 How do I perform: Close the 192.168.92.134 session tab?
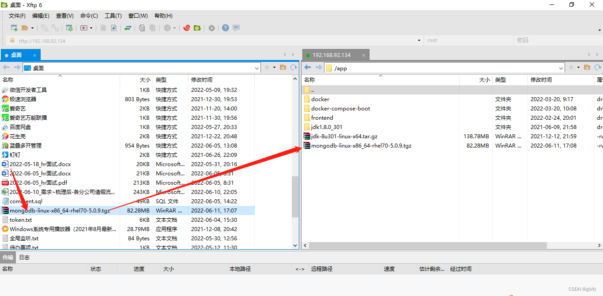coord(363,55)
